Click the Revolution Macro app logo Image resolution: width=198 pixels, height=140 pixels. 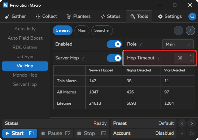(6, 5)
